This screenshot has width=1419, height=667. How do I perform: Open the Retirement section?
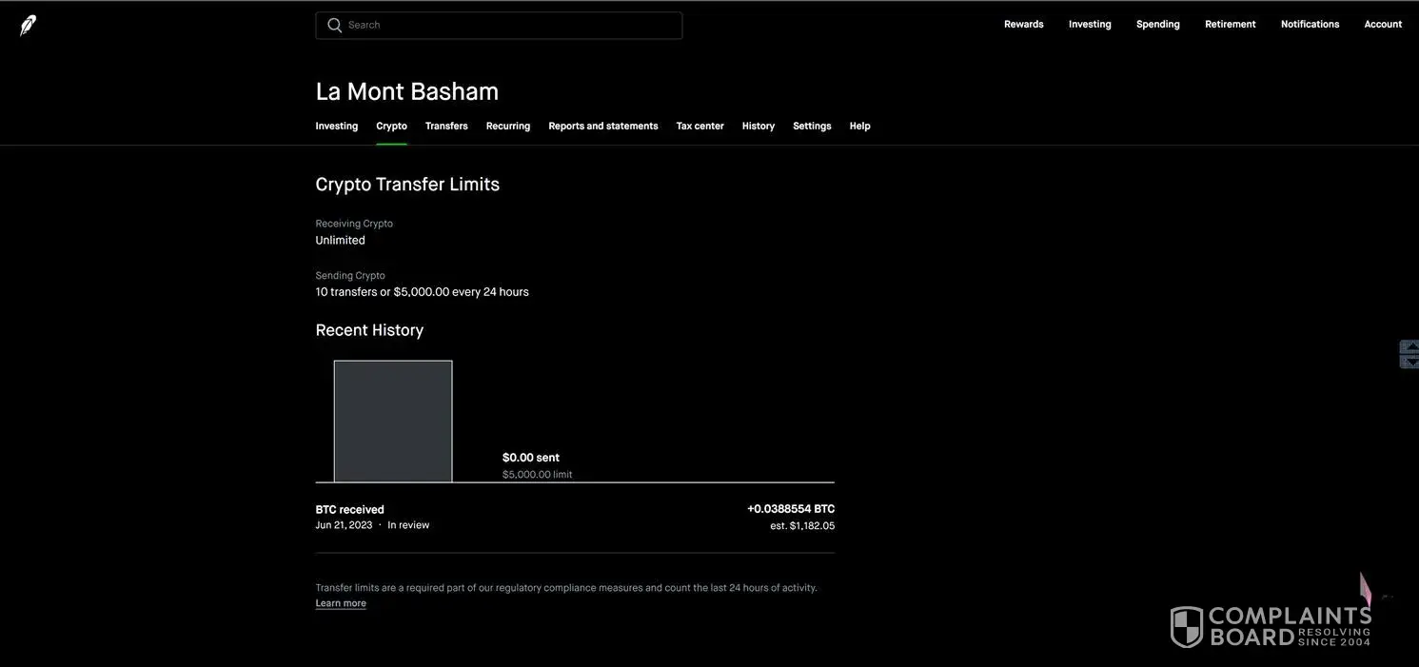click(x=1230, y=25)
